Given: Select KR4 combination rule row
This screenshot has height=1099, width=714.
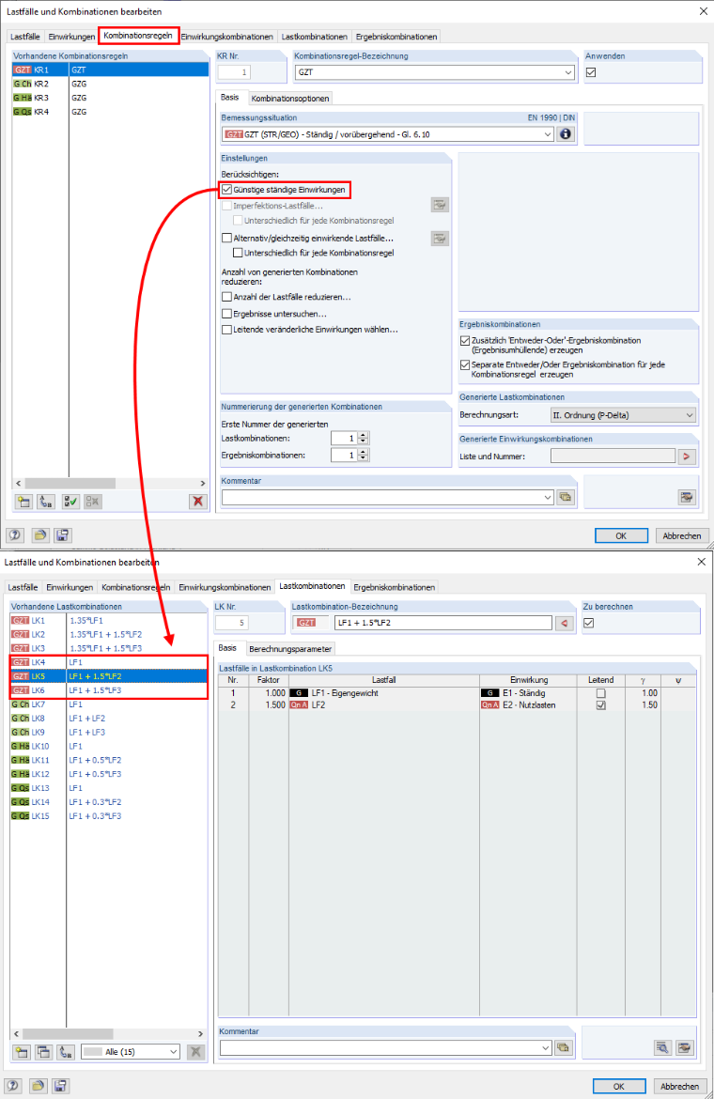Looking at the screenshot, I should point(110,112).
